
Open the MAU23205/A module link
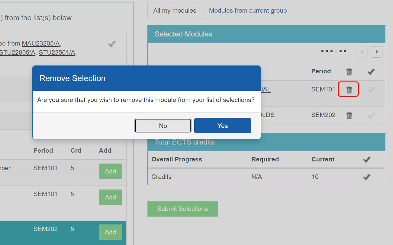(40, 43)
